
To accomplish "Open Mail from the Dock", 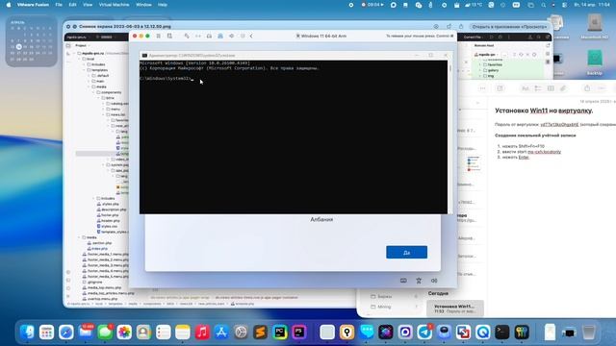I will click(86, 333).
